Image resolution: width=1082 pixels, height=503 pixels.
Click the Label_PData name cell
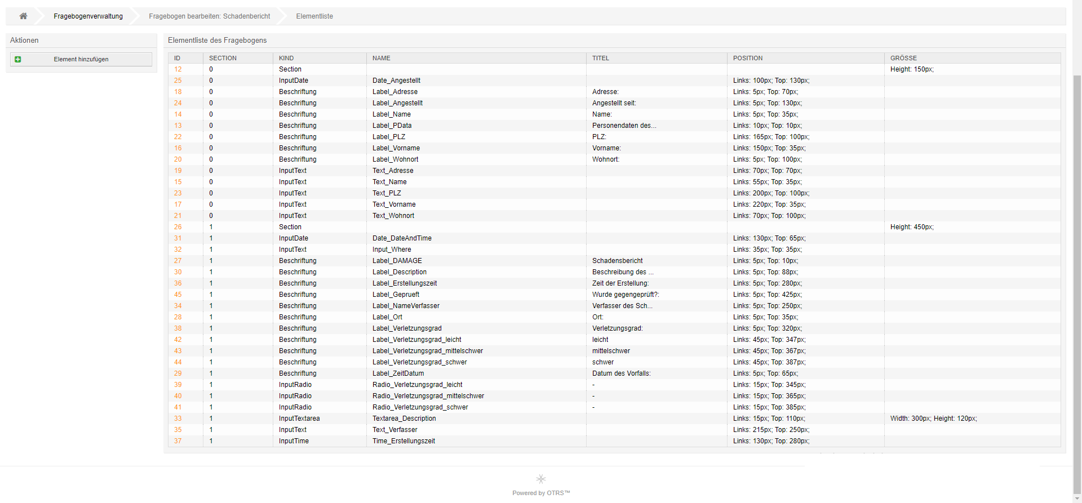pyautogui.click(x=476, y=126)
